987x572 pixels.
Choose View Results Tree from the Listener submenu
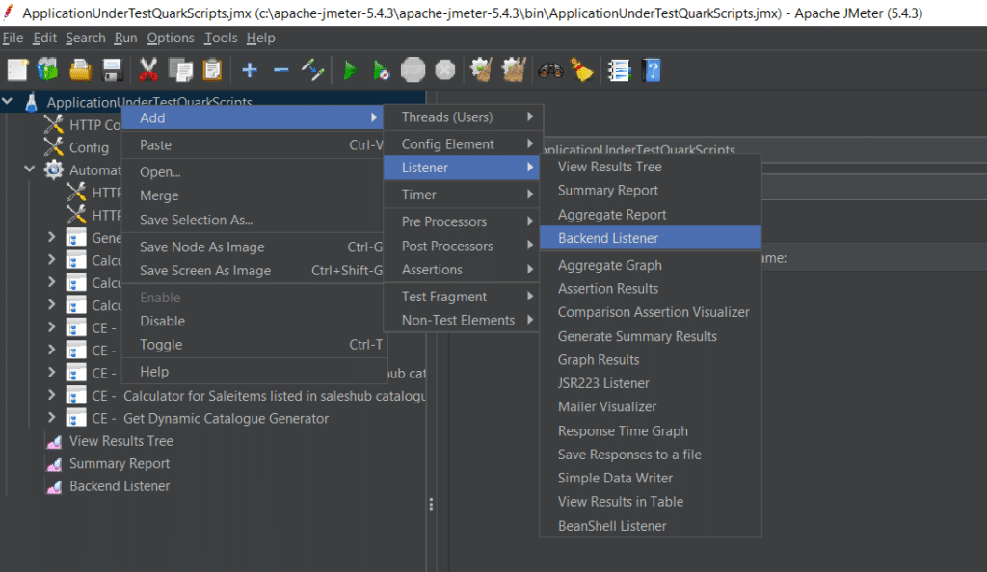click(651, 167)
